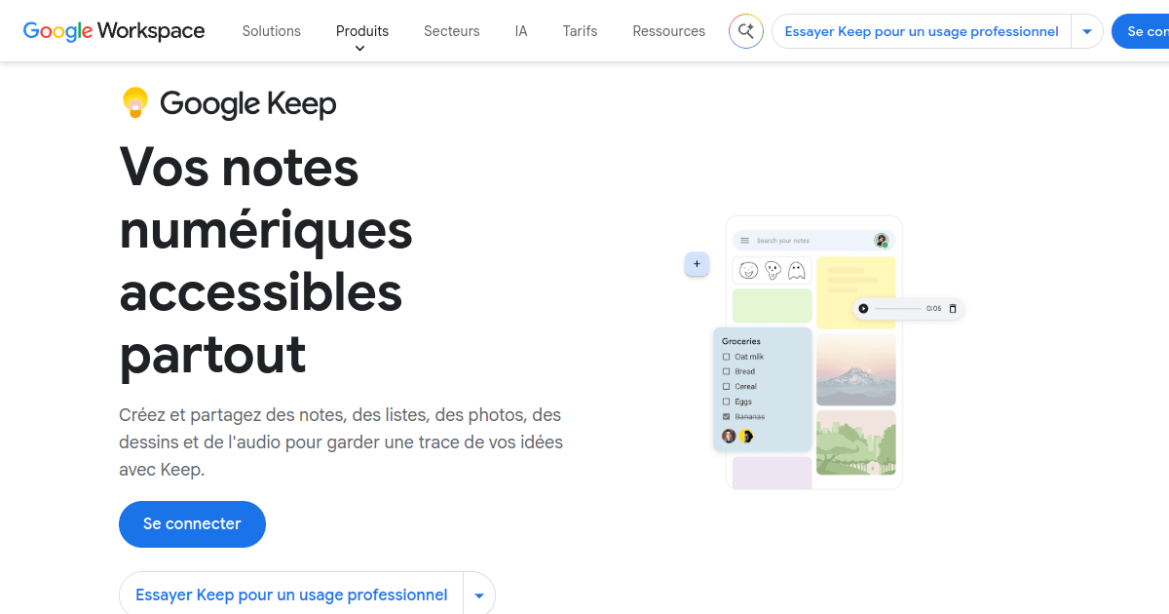This screenshot has height=614, width=1169.
Task: Click the Se connecter button in the header
Action: tap(1142, 31)
